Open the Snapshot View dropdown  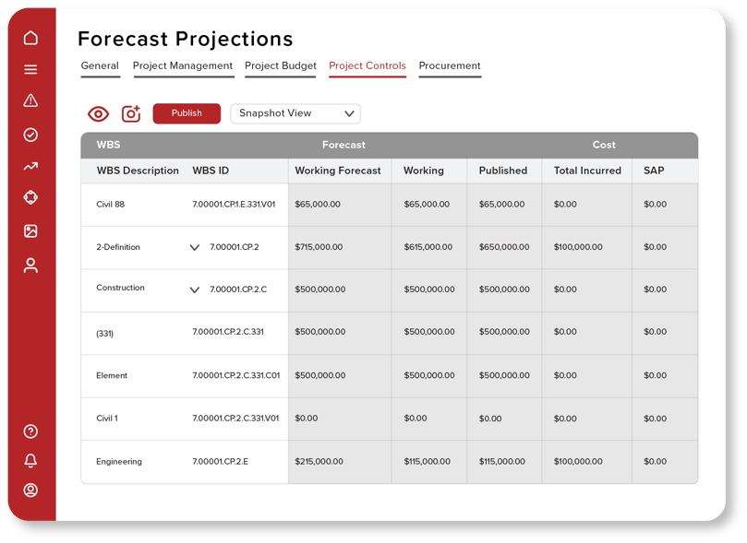point(295,113)
